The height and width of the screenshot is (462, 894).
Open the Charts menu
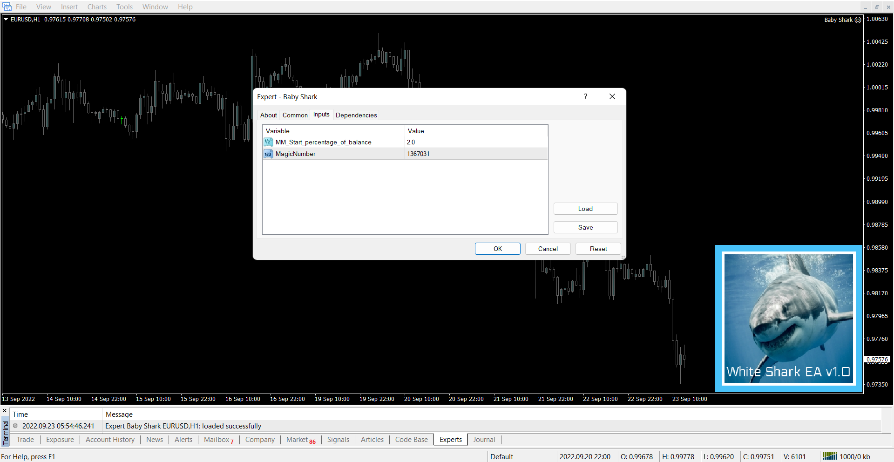point(97,7)
